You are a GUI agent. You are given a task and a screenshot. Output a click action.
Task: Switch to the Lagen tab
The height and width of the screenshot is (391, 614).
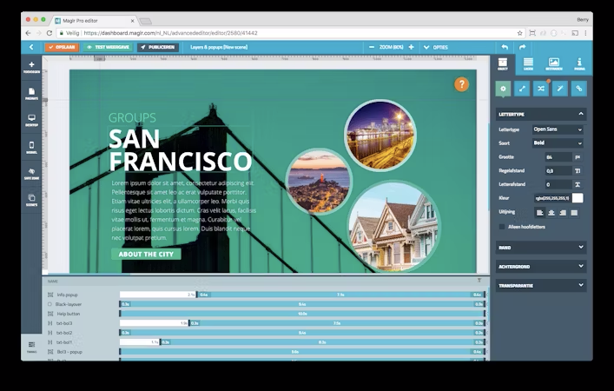pyautogui.click(x=528, y=64)
